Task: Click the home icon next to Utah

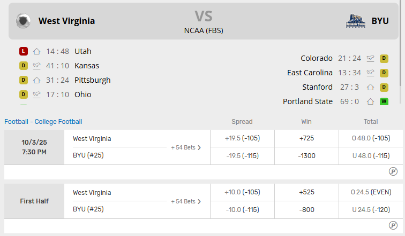Action: [x=37, y=51]
